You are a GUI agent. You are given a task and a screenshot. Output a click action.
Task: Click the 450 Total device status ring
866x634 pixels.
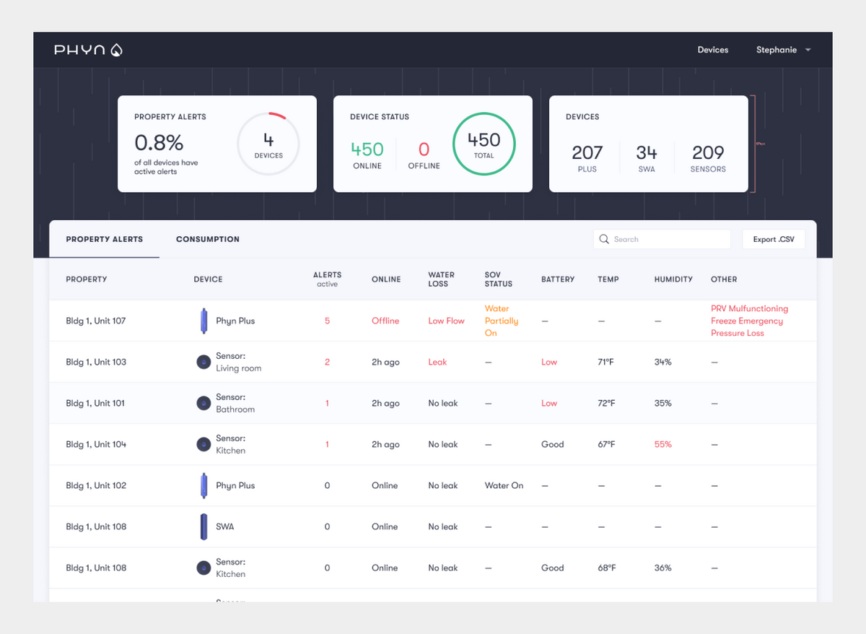[484, 144]
